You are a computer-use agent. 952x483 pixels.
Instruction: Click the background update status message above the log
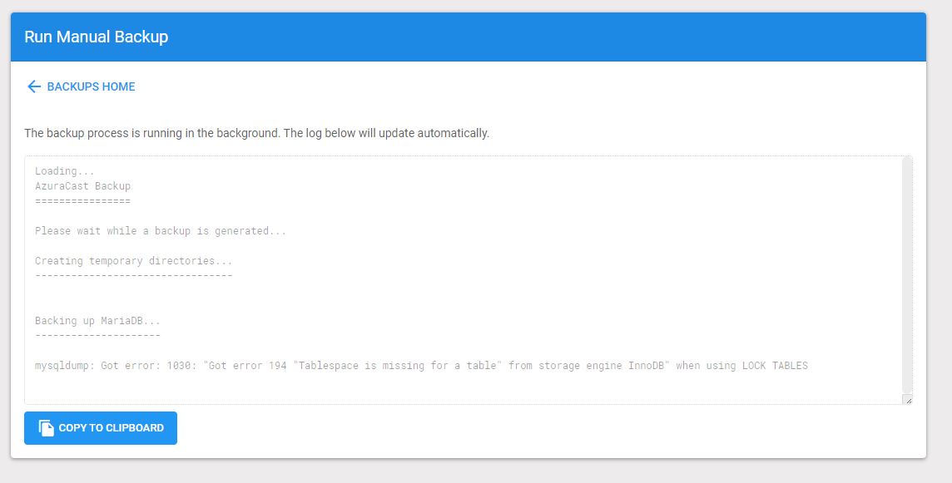click(258, 132)
